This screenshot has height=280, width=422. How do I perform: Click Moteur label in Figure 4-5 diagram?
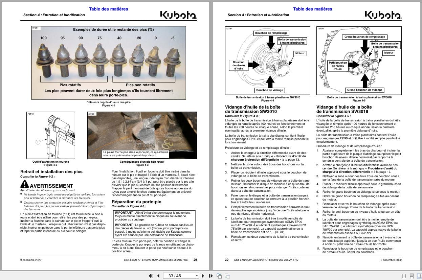pos(389,53)
